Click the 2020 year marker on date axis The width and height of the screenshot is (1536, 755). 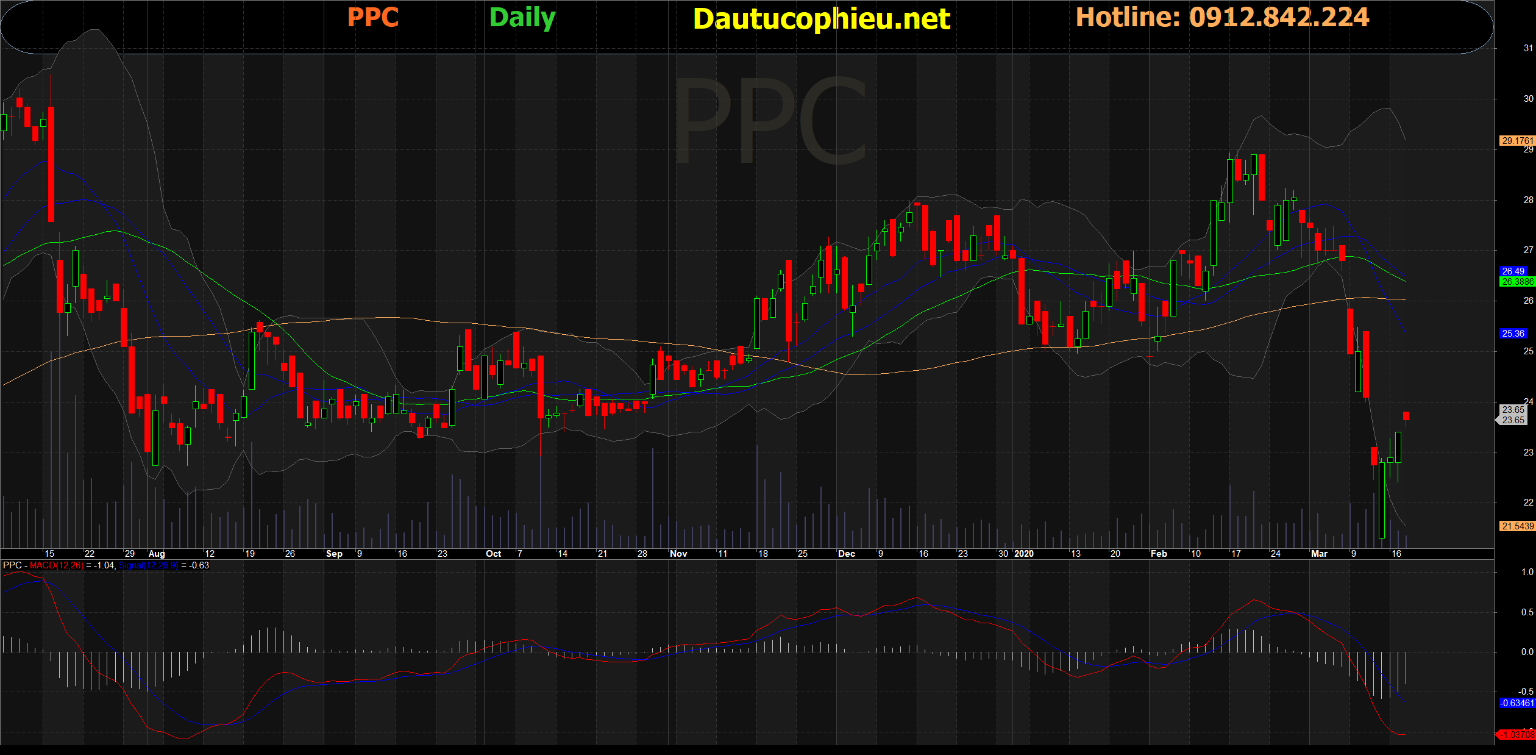[x=1024, y=554]
